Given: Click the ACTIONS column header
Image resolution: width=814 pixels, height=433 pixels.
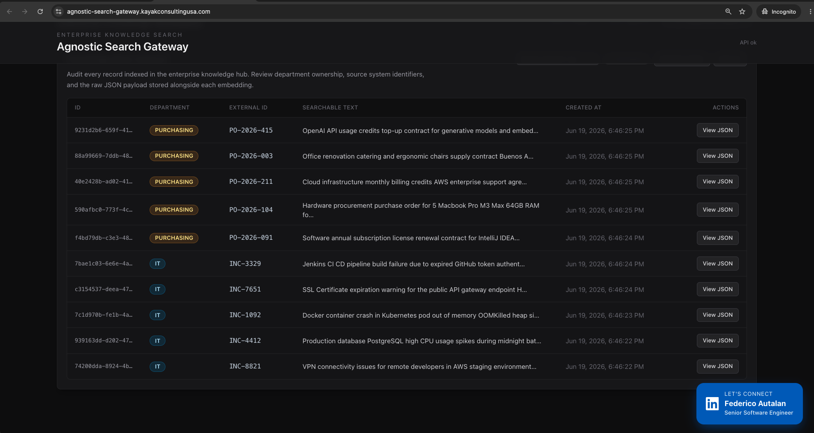Looking at the screenshot, I should pyautogui.click(x=726, y=108).
